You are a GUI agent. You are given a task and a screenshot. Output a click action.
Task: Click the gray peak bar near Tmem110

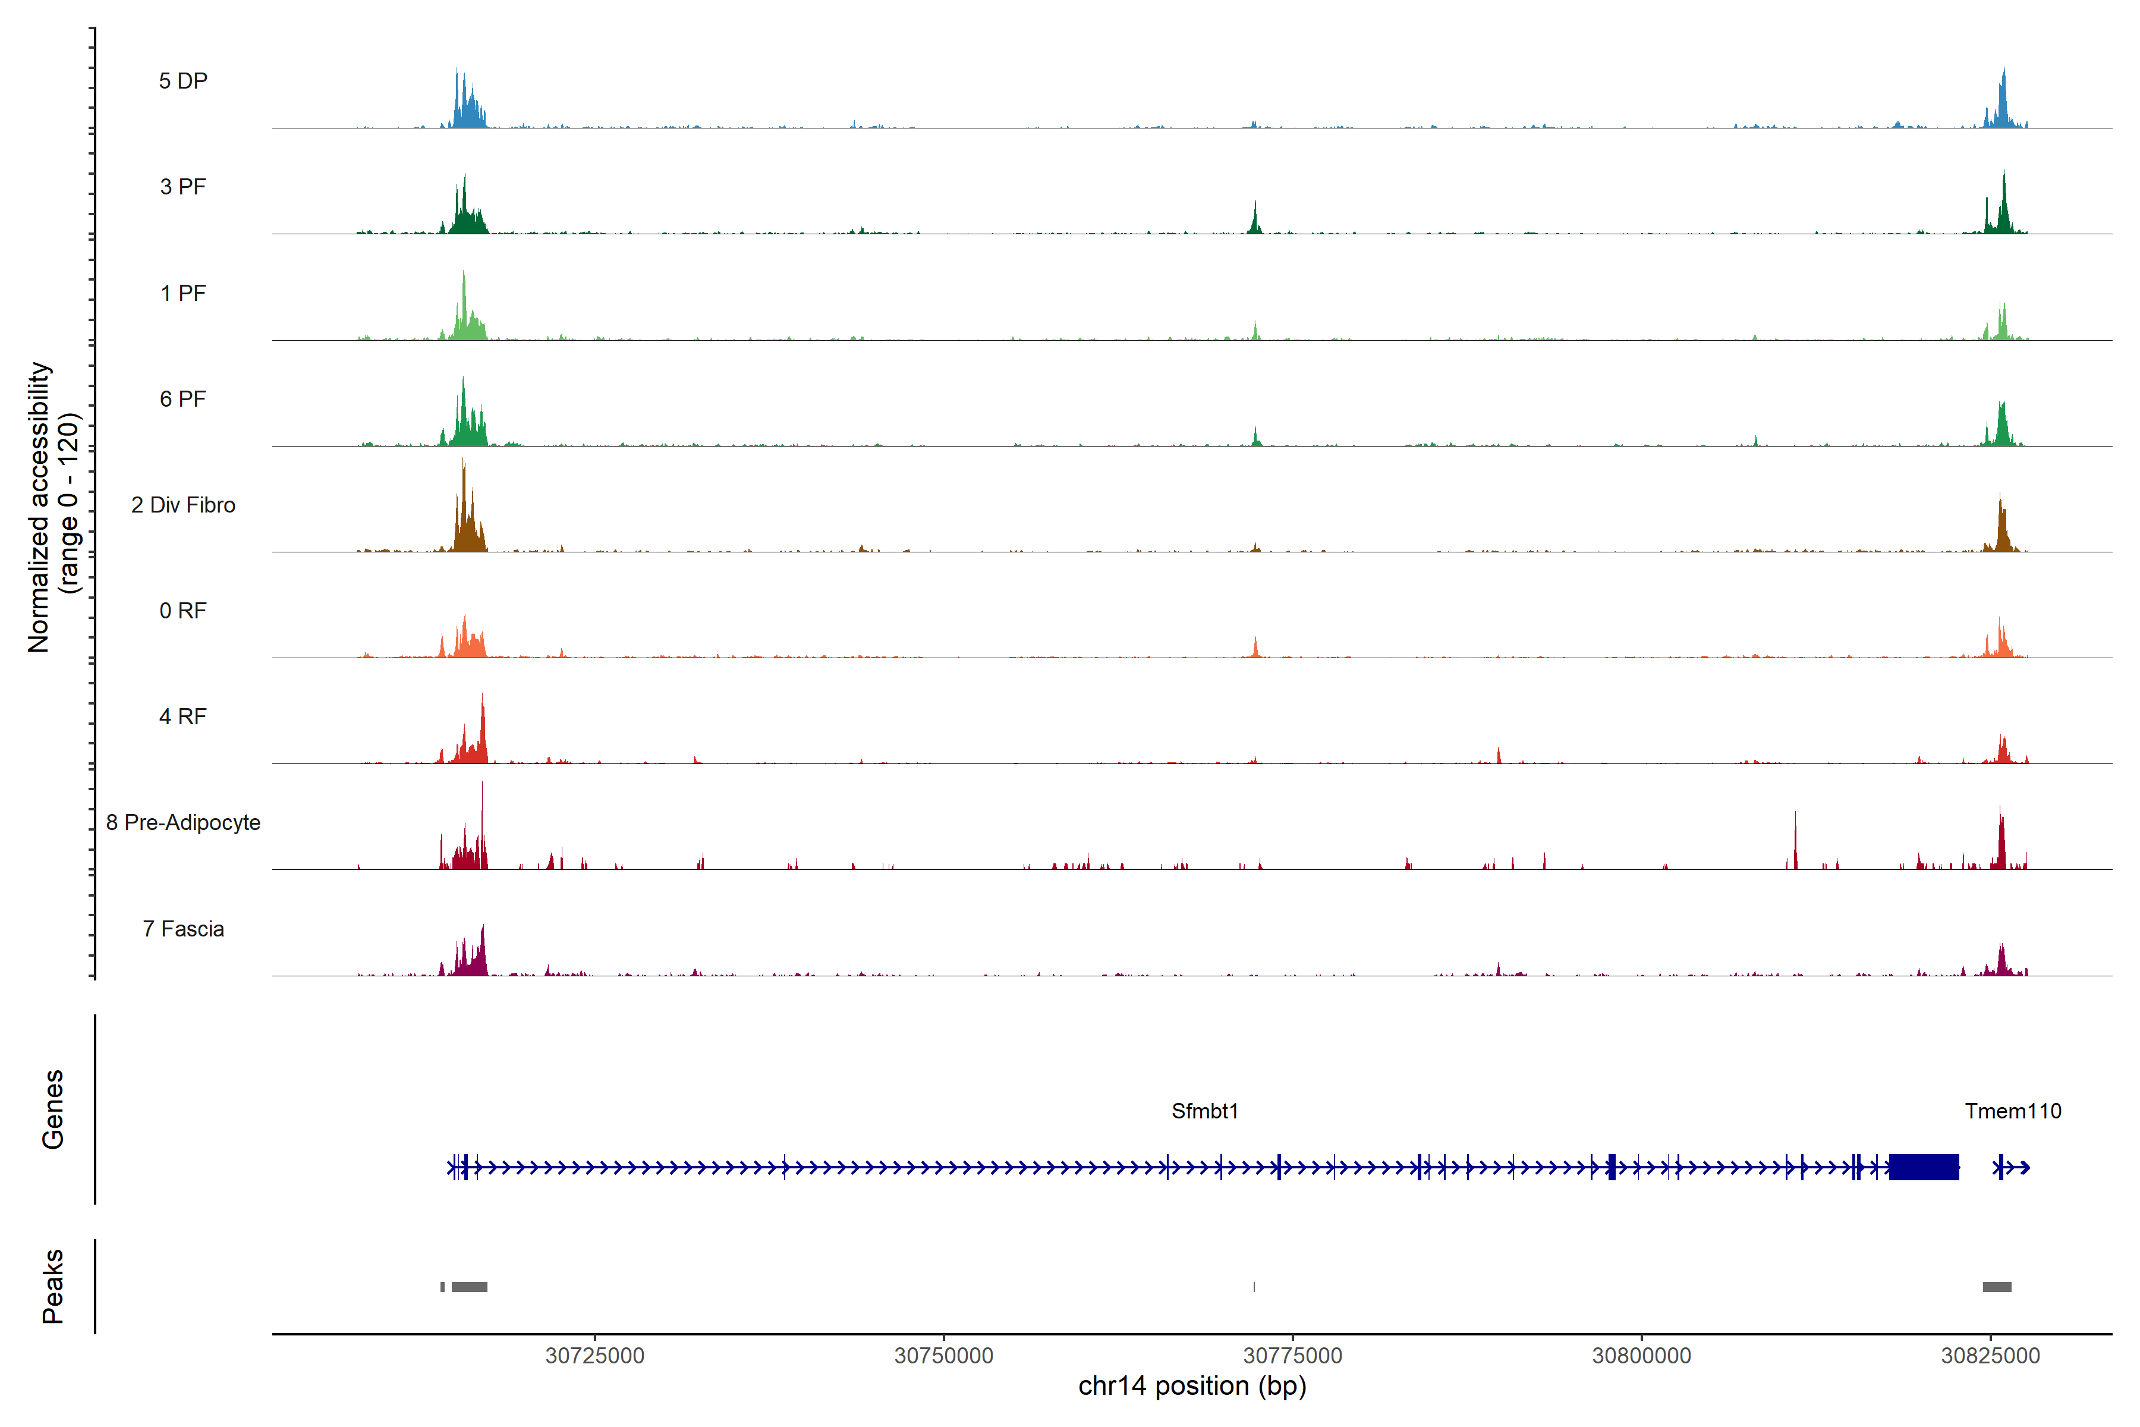[x=1997, y=1287]
